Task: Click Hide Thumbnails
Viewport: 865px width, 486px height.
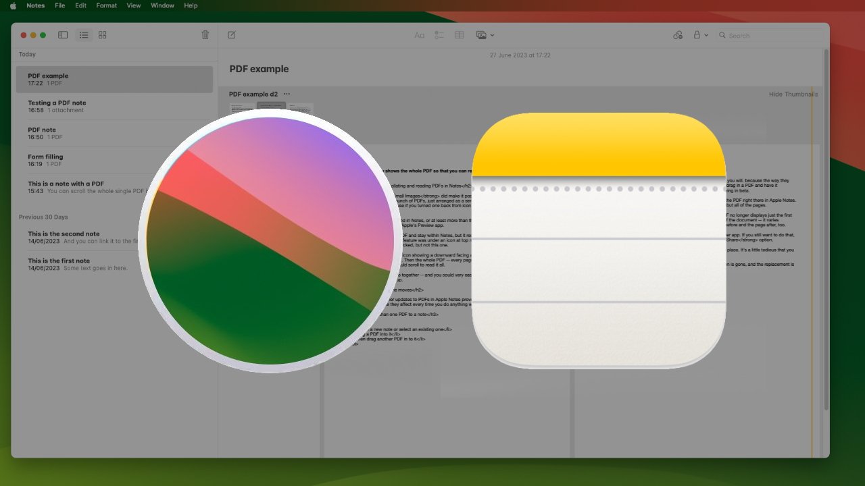Action: point(793,94)
